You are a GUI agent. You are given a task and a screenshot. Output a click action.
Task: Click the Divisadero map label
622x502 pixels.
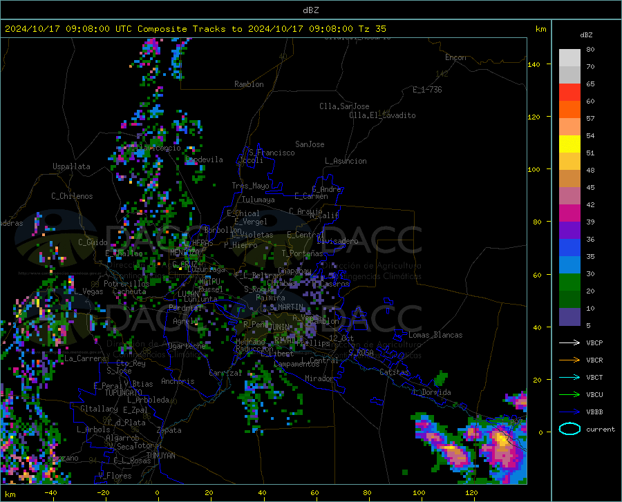337,241
